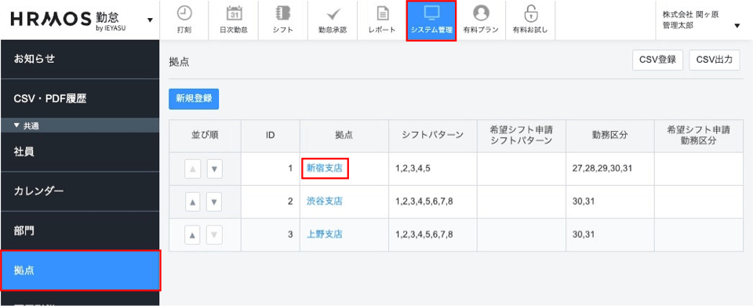Image resolution: width=753 pixels, height=306 pixels.
Task: Open 有料プラン user icon
Action: [481, 13]
